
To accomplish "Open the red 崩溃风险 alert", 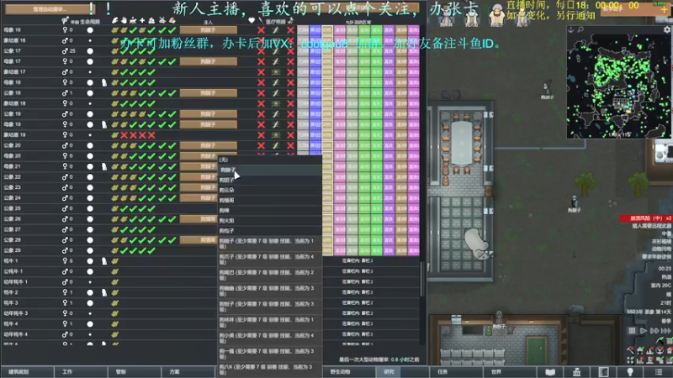I will pyautogui.click(x=646, y=218).
